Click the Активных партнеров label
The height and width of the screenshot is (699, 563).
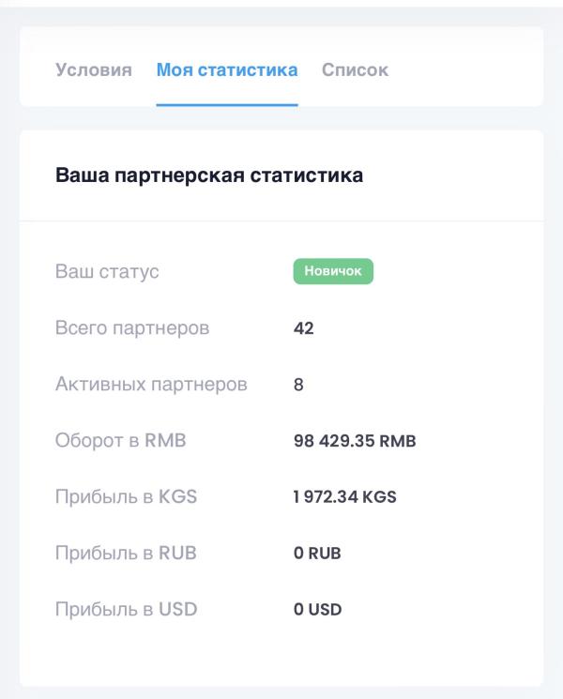151,385
